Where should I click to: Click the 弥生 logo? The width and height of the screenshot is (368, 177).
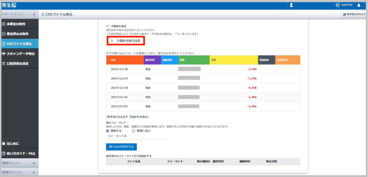click(9, 5)
